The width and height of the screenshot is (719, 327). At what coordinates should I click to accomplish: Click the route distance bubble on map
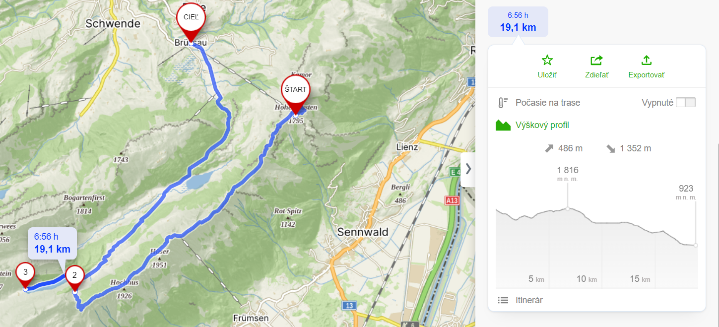(x=52, y=243)
